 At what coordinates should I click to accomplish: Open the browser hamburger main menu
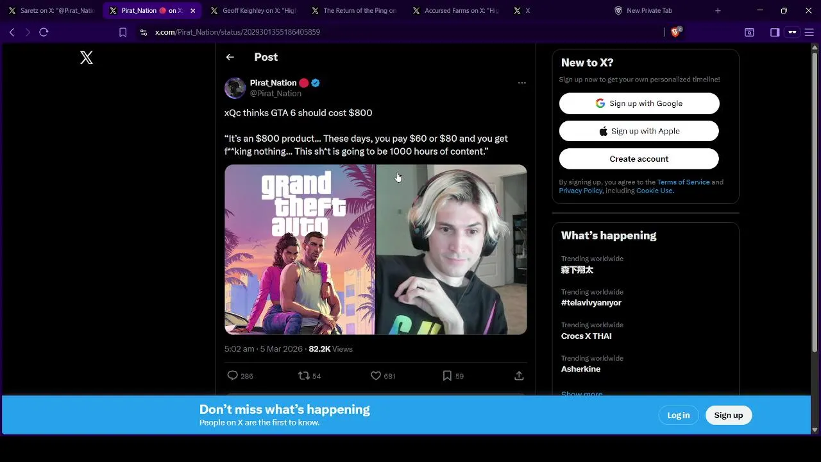click(x=809, y=32)
